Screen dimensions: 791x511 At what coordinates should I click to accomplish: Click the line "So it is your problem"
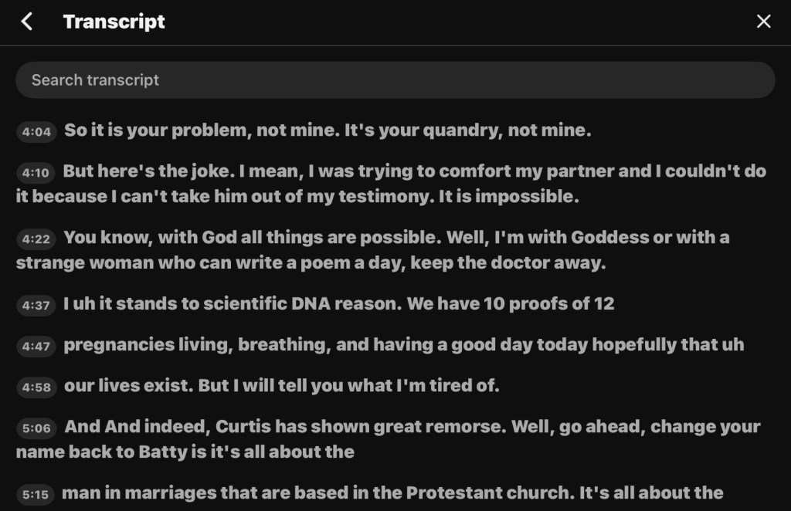(x=328, y=131)
